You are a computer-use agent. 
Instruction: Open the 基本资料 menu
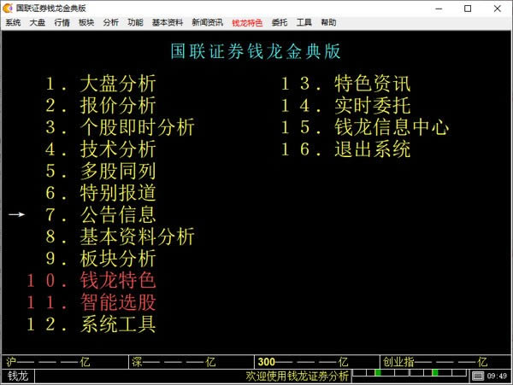click(168, 22)
